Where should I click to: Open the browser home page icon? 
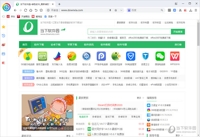coord(31,10)
